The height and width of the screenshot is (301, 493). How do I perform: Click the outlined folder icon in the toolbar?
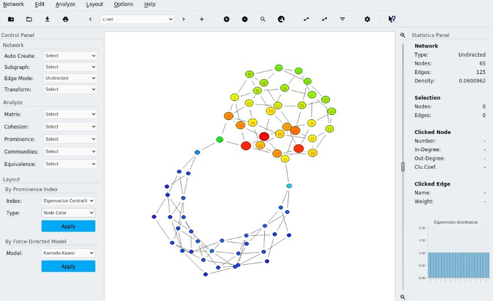pyautogui.click(x=29, y=19)
